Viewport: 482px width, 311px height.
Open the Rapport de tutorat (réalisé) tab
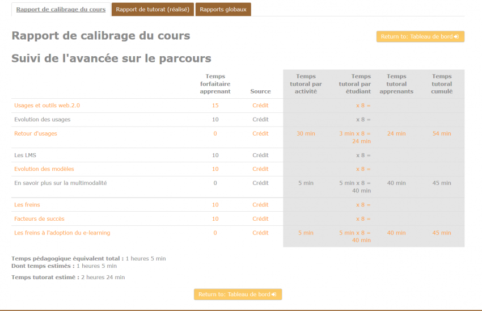[153, 10]
